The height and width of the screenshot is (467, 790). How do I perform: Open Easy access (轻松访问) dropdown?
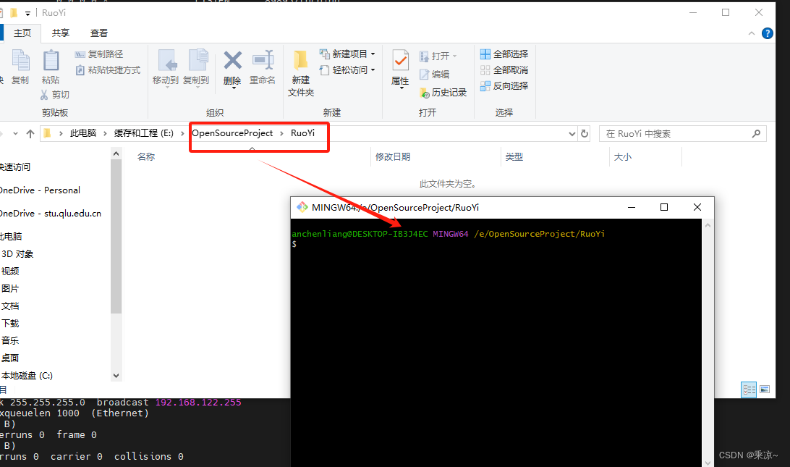tap(348, 70)
